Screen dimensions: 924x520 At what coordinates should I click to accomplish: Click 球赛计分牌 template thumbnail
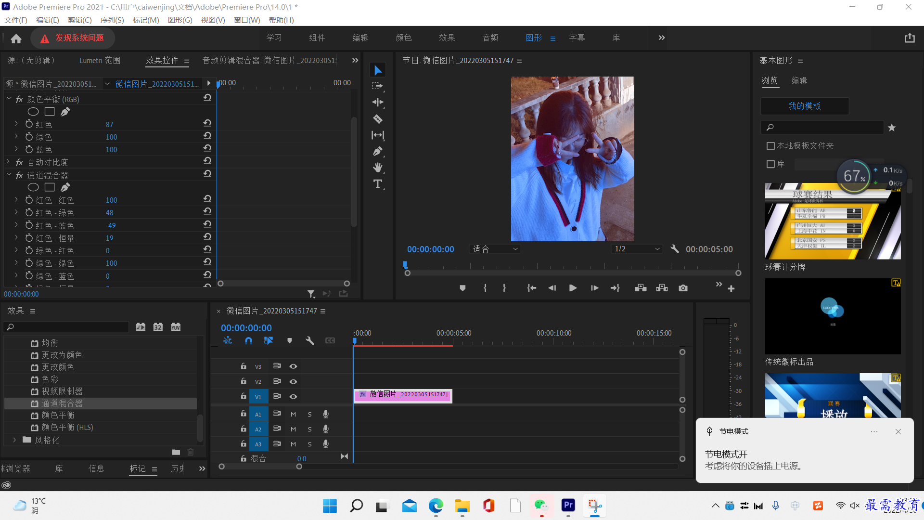833,221
